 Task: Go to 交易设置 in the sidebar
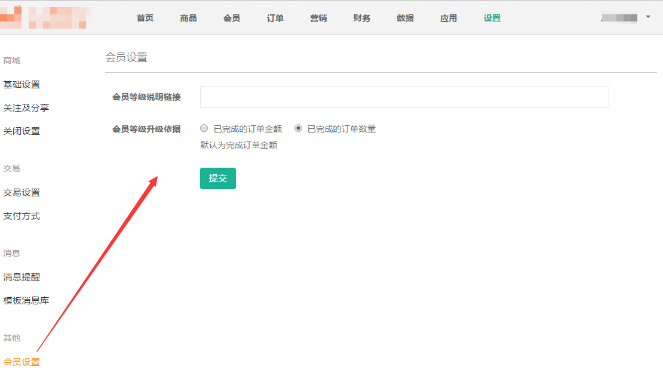pyautogui.click(x=22, y=193)
